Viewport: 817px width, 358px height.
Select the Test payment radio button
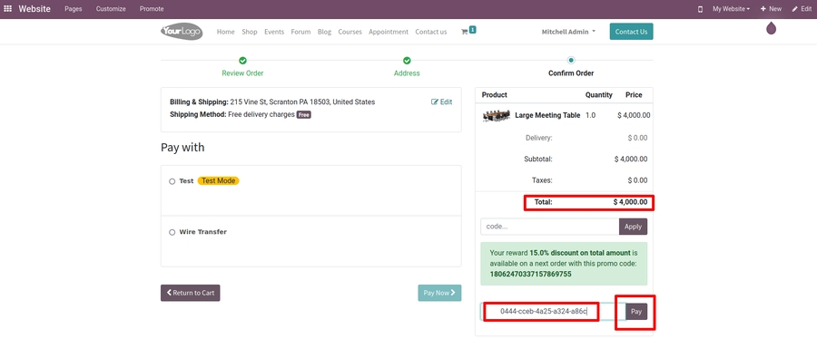172,181
